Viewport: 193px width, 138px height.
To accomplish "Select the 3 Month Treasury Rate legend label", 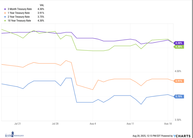I will coord(19,9).
